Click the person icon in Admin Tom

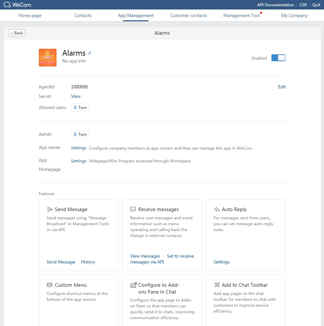pos(75,134)
